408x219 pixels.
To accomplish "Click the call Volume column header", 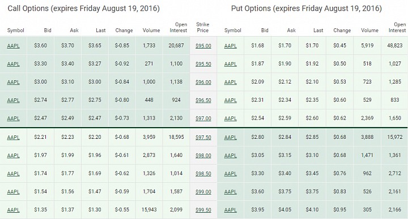I will pyautogui.click(x=151, y=30).
